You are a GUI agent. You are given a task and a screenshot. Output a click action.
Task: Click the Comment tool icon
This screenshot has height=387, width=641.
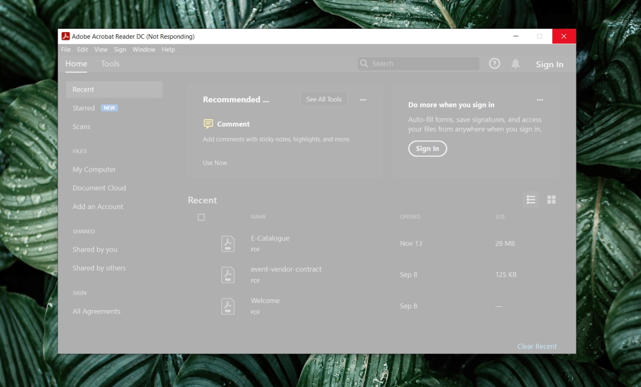tap(208, 124)
